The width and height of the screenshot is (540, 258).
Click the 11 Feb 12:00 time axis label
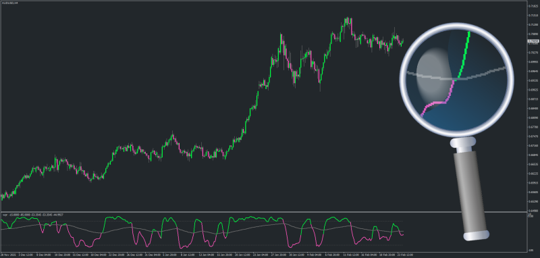[x=351, y=255]
